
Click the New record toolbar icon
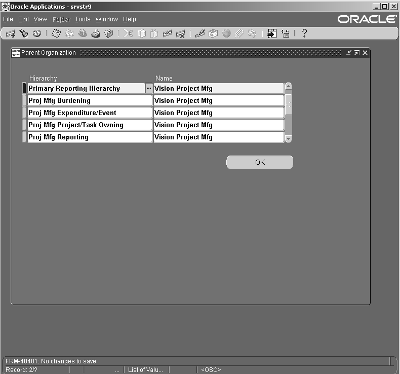pyautogui.click(x=11, y=33)
